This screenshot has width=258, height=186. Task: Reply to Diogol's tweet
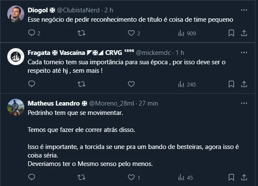[32, 33]
